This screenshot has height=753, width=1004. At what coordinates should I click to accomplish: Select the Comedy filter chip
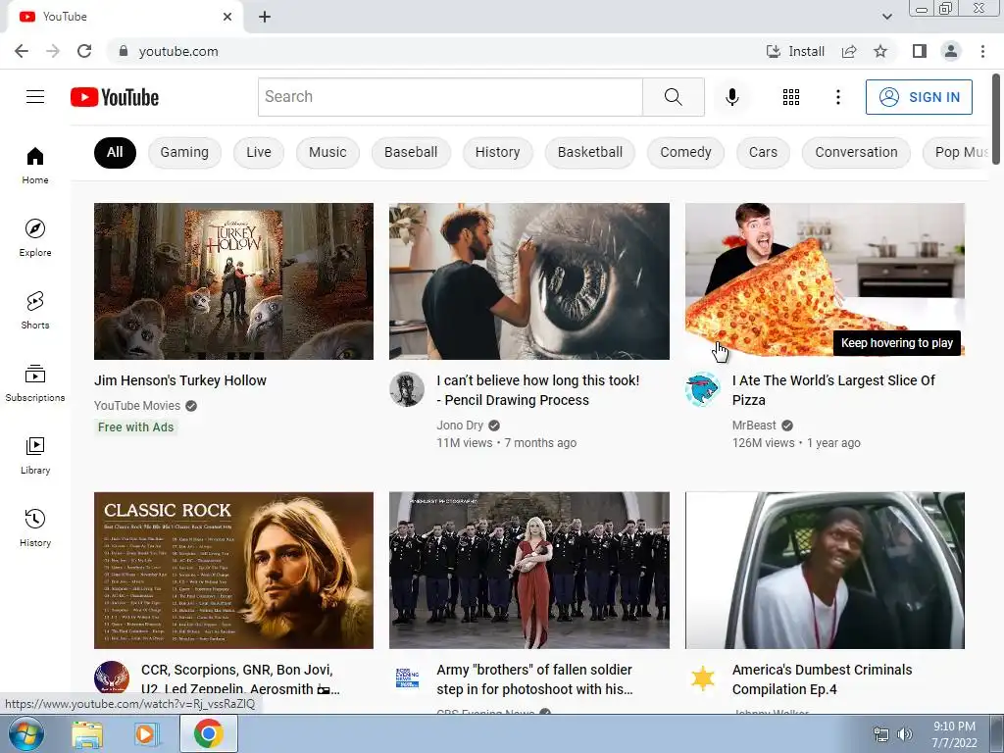coord(685,152)
